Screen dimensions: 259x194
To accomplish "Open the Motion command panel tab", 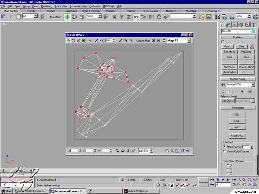I will (x=241, y=25).
